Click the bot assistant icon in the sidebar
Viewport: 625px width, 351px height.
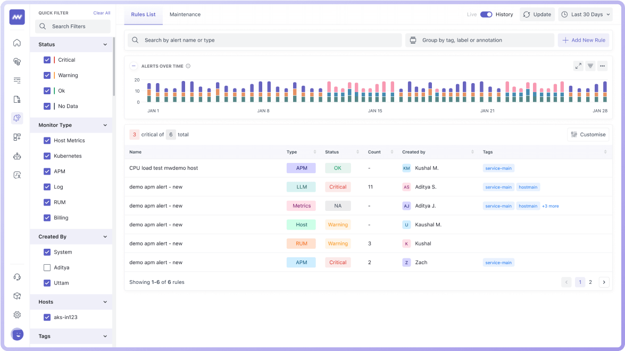point(18,156)
